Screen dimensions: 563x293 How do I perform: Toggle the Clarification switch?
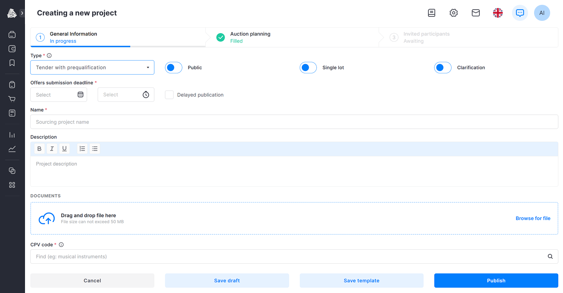(443, 68)
